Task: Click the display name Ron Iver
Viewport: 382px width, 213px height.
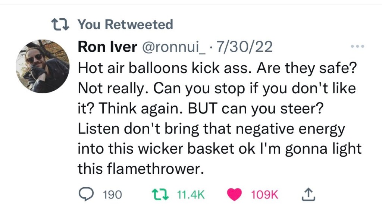Action: click(x=107, y=47)
